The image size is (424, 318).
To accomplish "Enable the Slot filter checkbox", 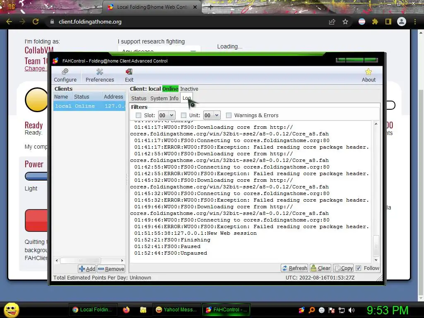I will point(138,116).
